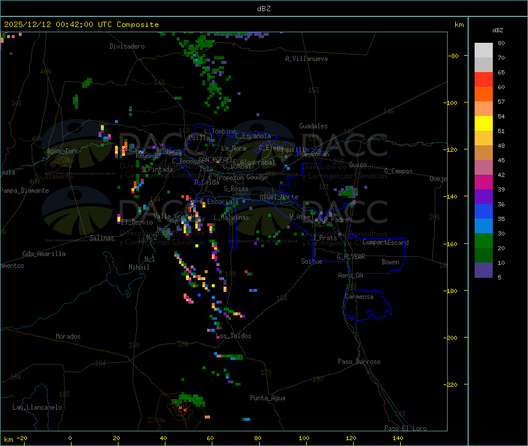
Task: Click the -80 km axis tick label
Action: (453, 56)
